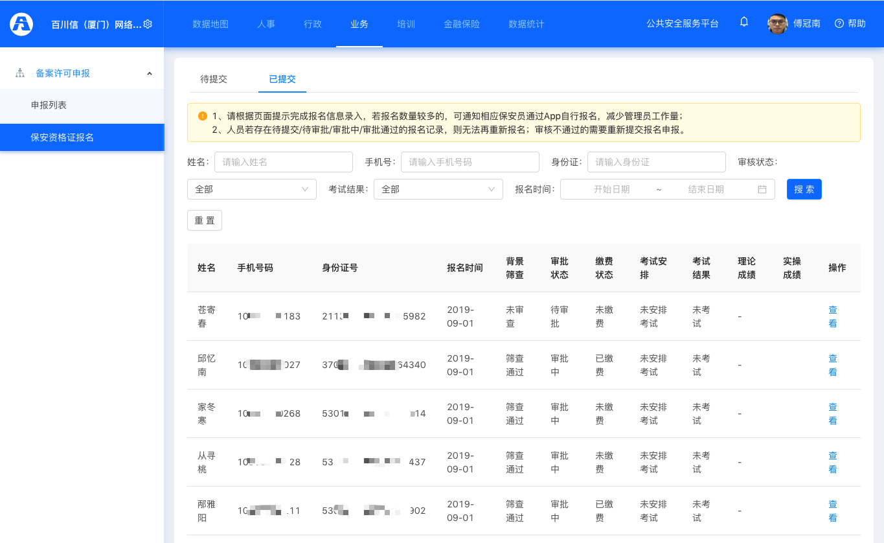Image resolution: width=884 pixels, height=543 pixels.
Task: Open settings gear next to company name
Action: click(148, 24)
